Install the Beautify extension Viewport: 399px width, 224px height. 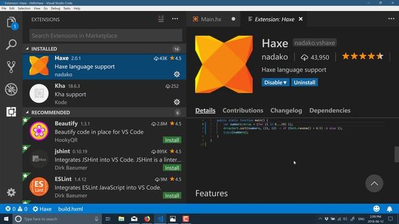[172, 140]
